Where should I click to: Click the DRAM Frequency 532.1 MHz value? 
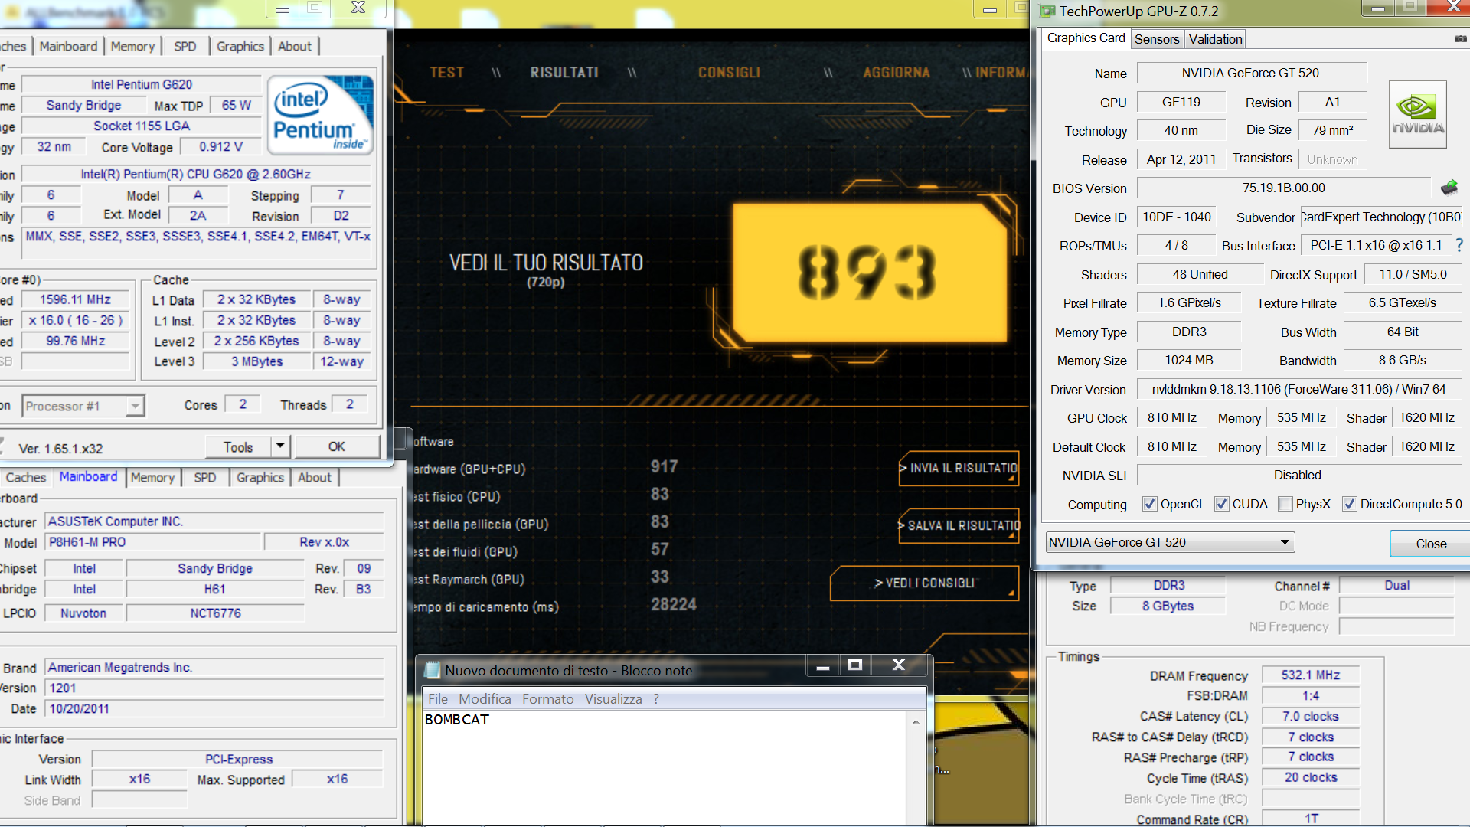1310,675
